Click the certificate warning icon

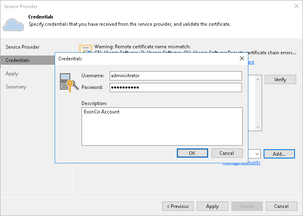tap(86, 50)
